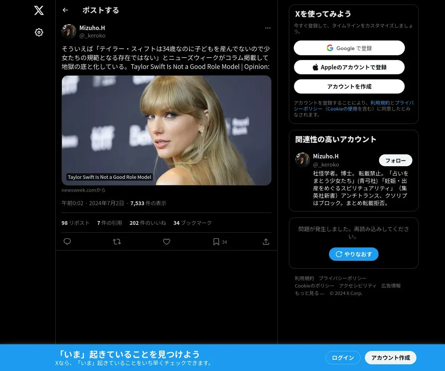Image resolution: width=445 pixels, height=371 pixels.
Task: Open the post's three-dot more menu
Action: (x=268, y=28)
